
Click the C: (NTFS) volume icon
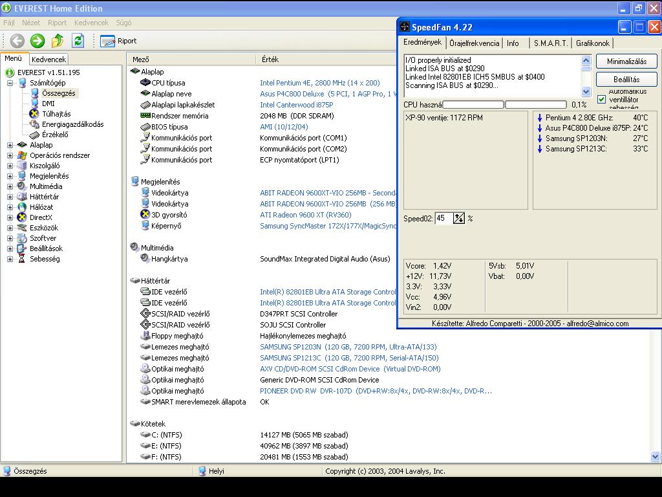(x=145, y=434)
